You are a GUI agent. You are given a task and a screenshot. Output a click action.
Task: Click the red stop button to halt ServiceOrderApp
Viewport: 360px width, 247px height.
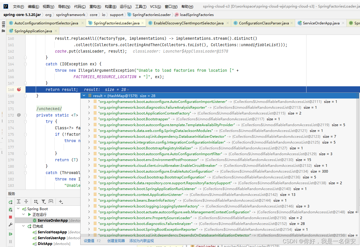(x=10, y=216)
